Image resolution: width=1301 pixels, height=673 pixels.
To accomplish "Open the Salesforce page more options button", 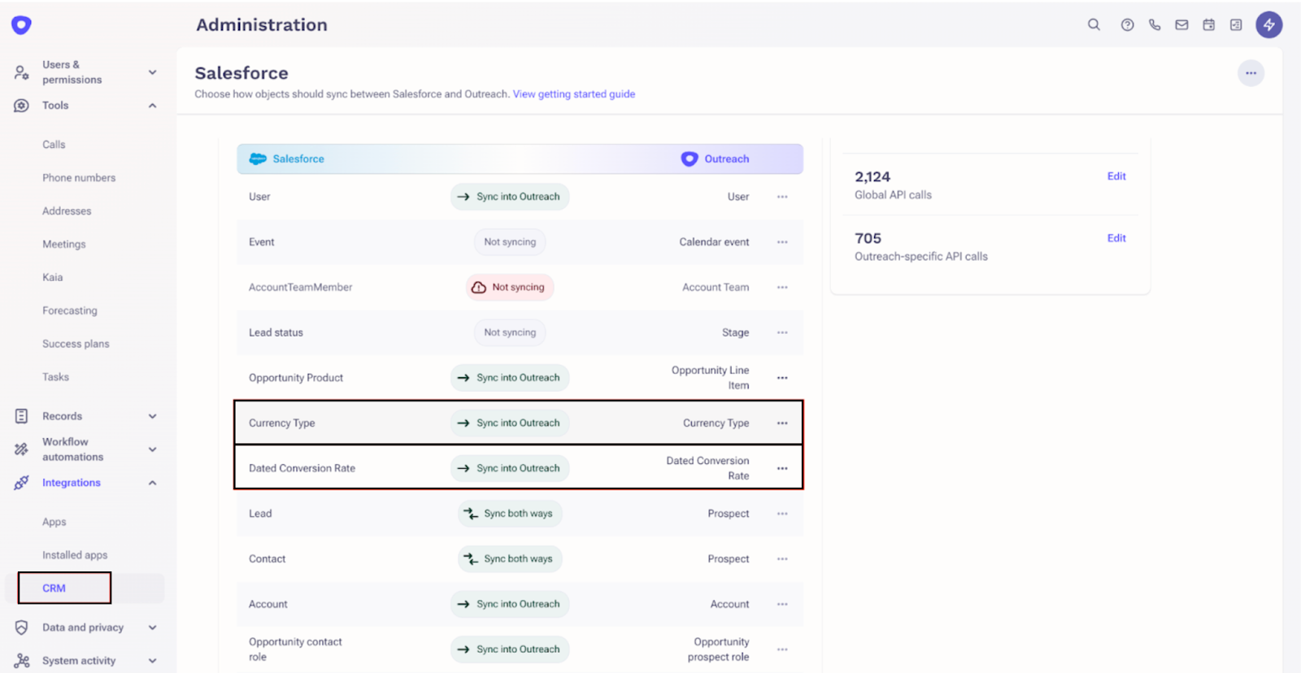I will 1251,73.
